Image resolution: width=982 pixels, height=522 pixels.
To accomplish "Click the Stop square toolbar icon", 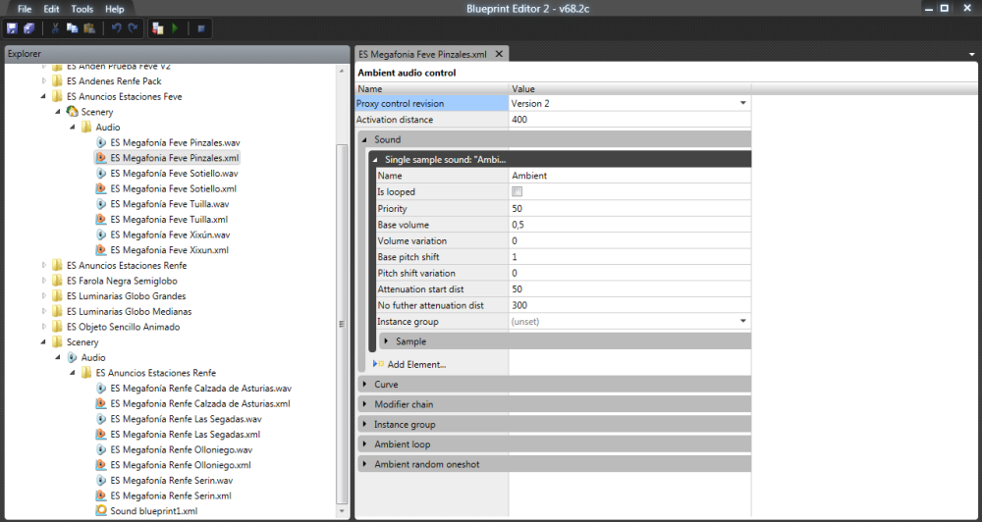I will [x=199, y=28].
